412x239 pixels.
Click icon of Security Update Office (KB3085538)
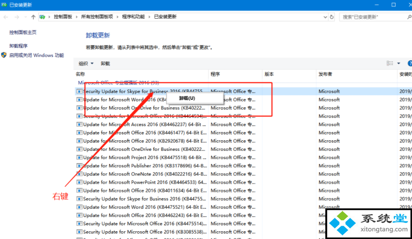click(79, 232)
